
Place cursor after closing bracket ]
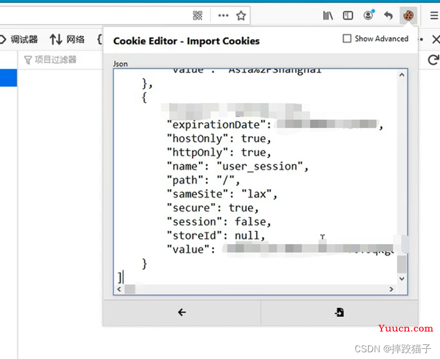123,277
